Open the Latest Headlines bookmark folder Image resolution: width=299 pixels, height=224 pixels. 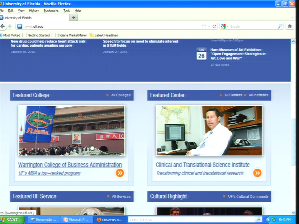103,35
